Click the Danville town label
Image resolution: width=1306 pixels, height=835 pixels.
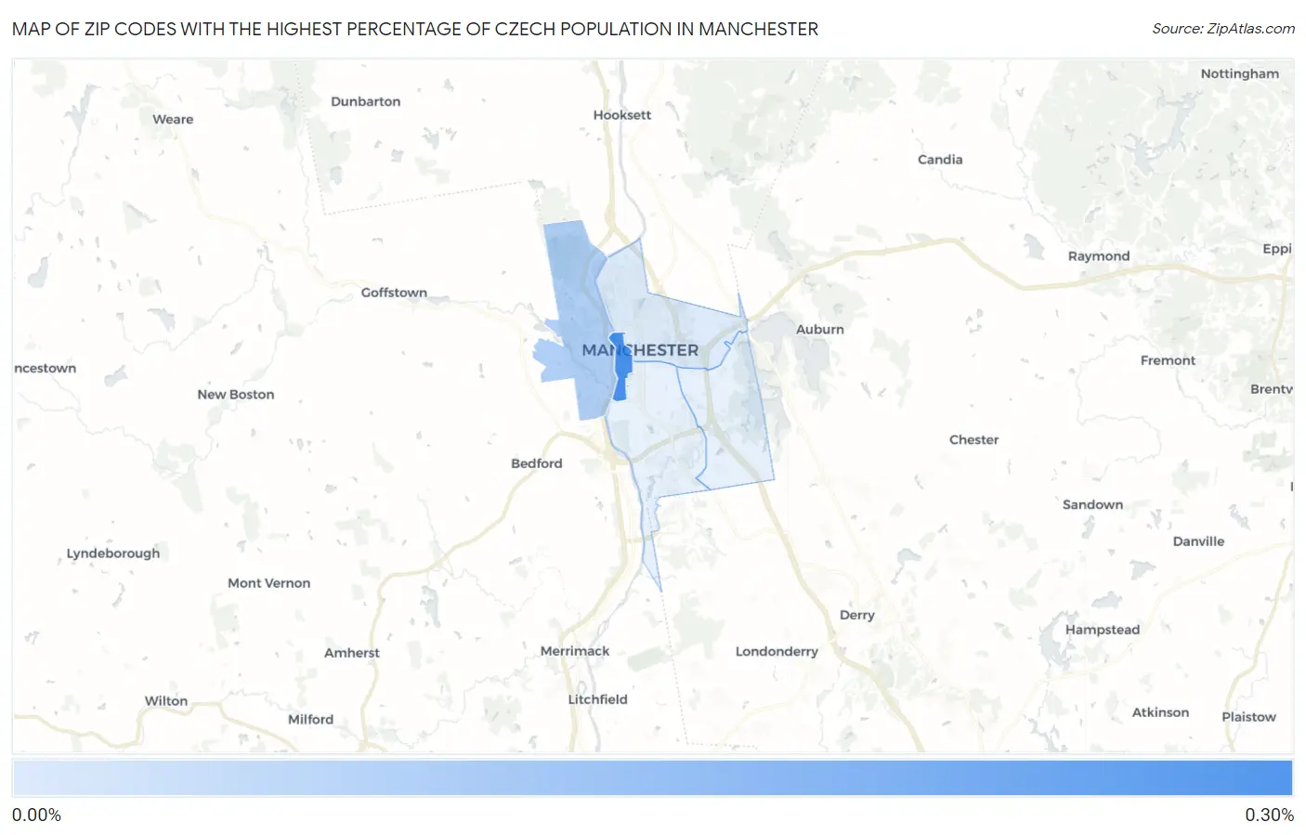click(x=1199, y=541)
